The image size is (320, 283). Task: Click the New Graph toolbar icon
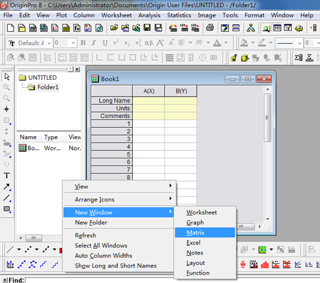(55, 28)
